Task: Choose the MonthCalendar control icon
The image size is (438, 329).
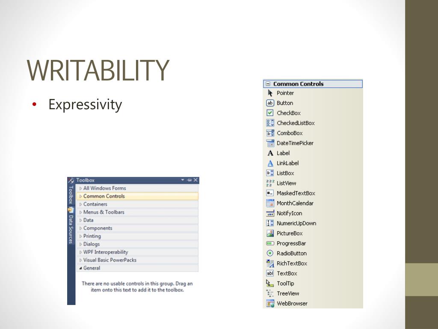Action: [270, 203]
